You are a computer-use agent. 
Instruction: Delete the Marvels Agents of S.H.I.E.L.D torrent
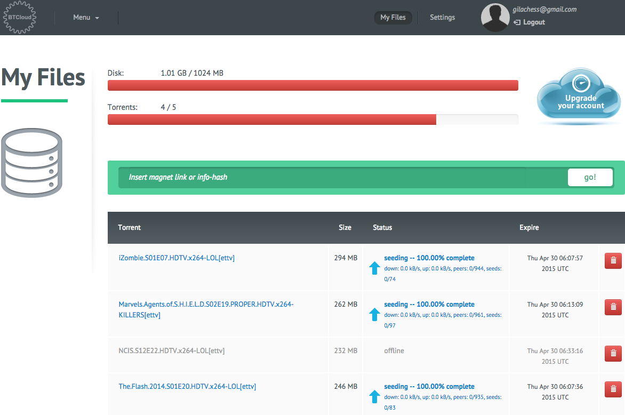(x=613, y=307)
